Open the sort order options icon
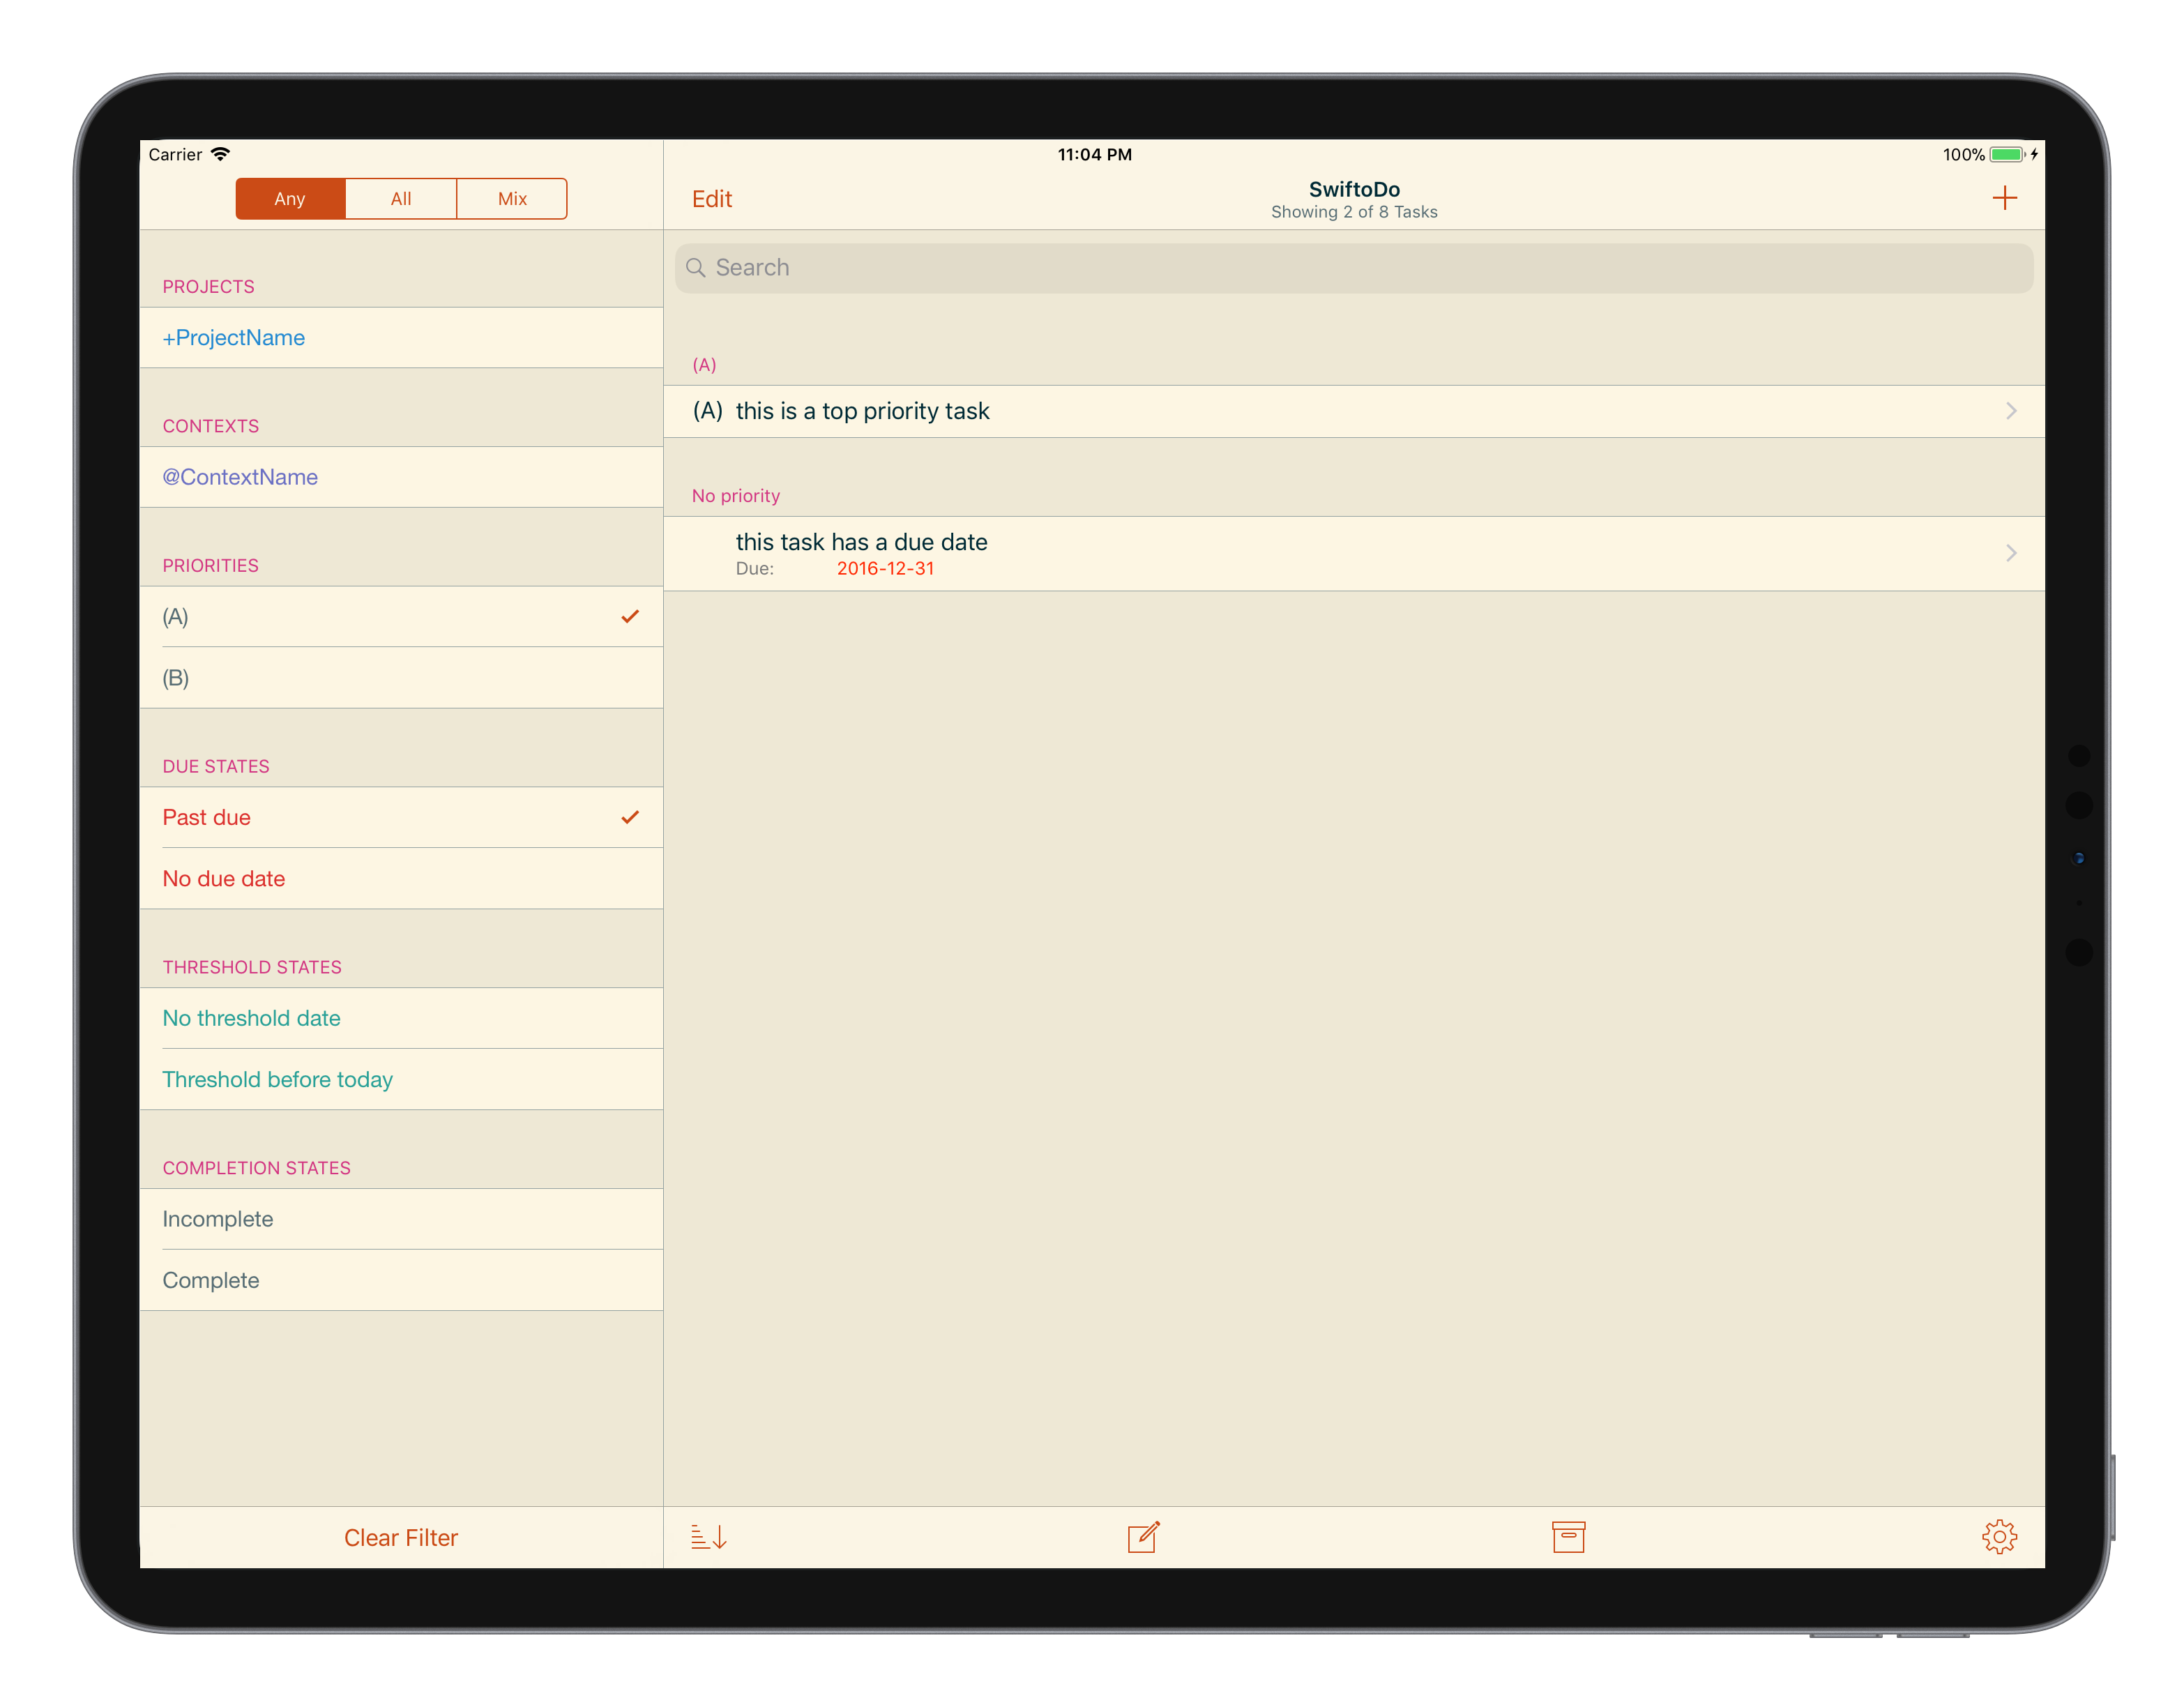Image resolution: width=2184 pixels, height=1707 pixels. pos(710,1537)
